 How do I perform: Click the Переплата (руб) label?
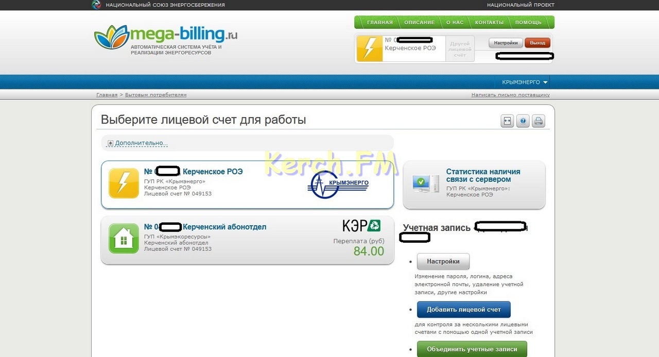[359, 241]
